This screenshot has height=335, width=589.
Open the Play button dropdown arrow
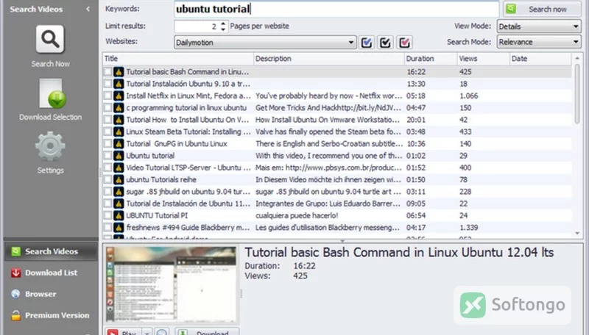point(147,332)
